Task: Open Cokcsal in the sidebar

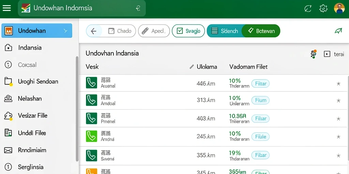Action: coord(27,65)
